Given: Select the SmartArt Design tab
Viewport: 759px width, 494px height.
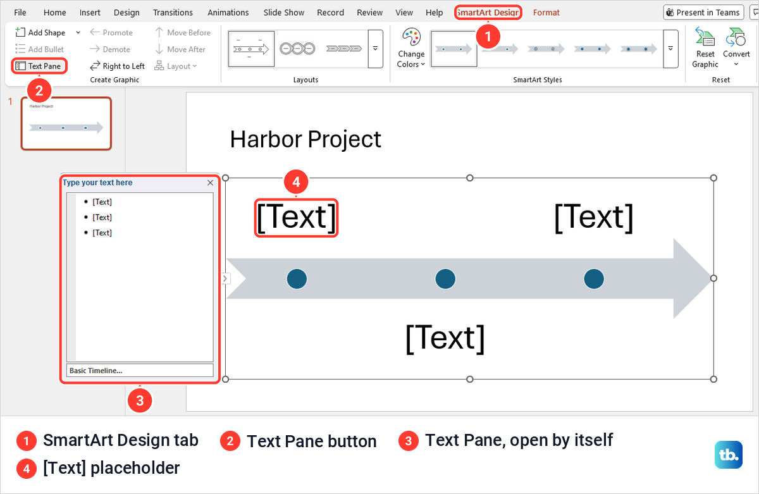Looking at the screenshot, I should [x=488, y=13].
